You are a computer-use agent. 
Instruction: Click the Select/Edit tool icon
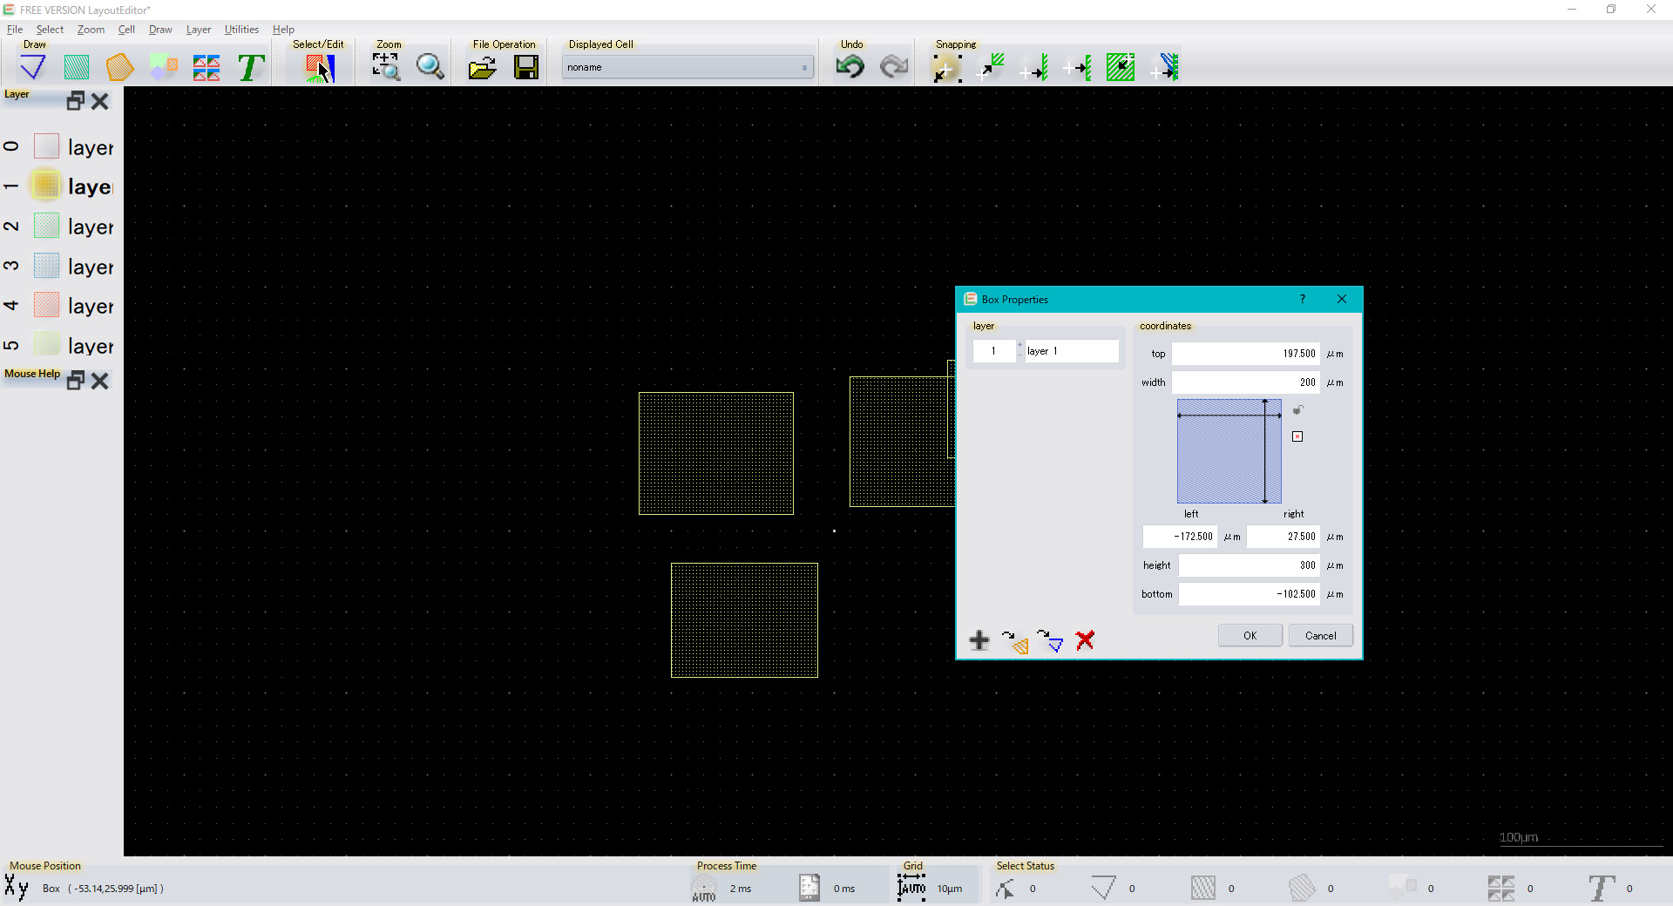(319, 67)
